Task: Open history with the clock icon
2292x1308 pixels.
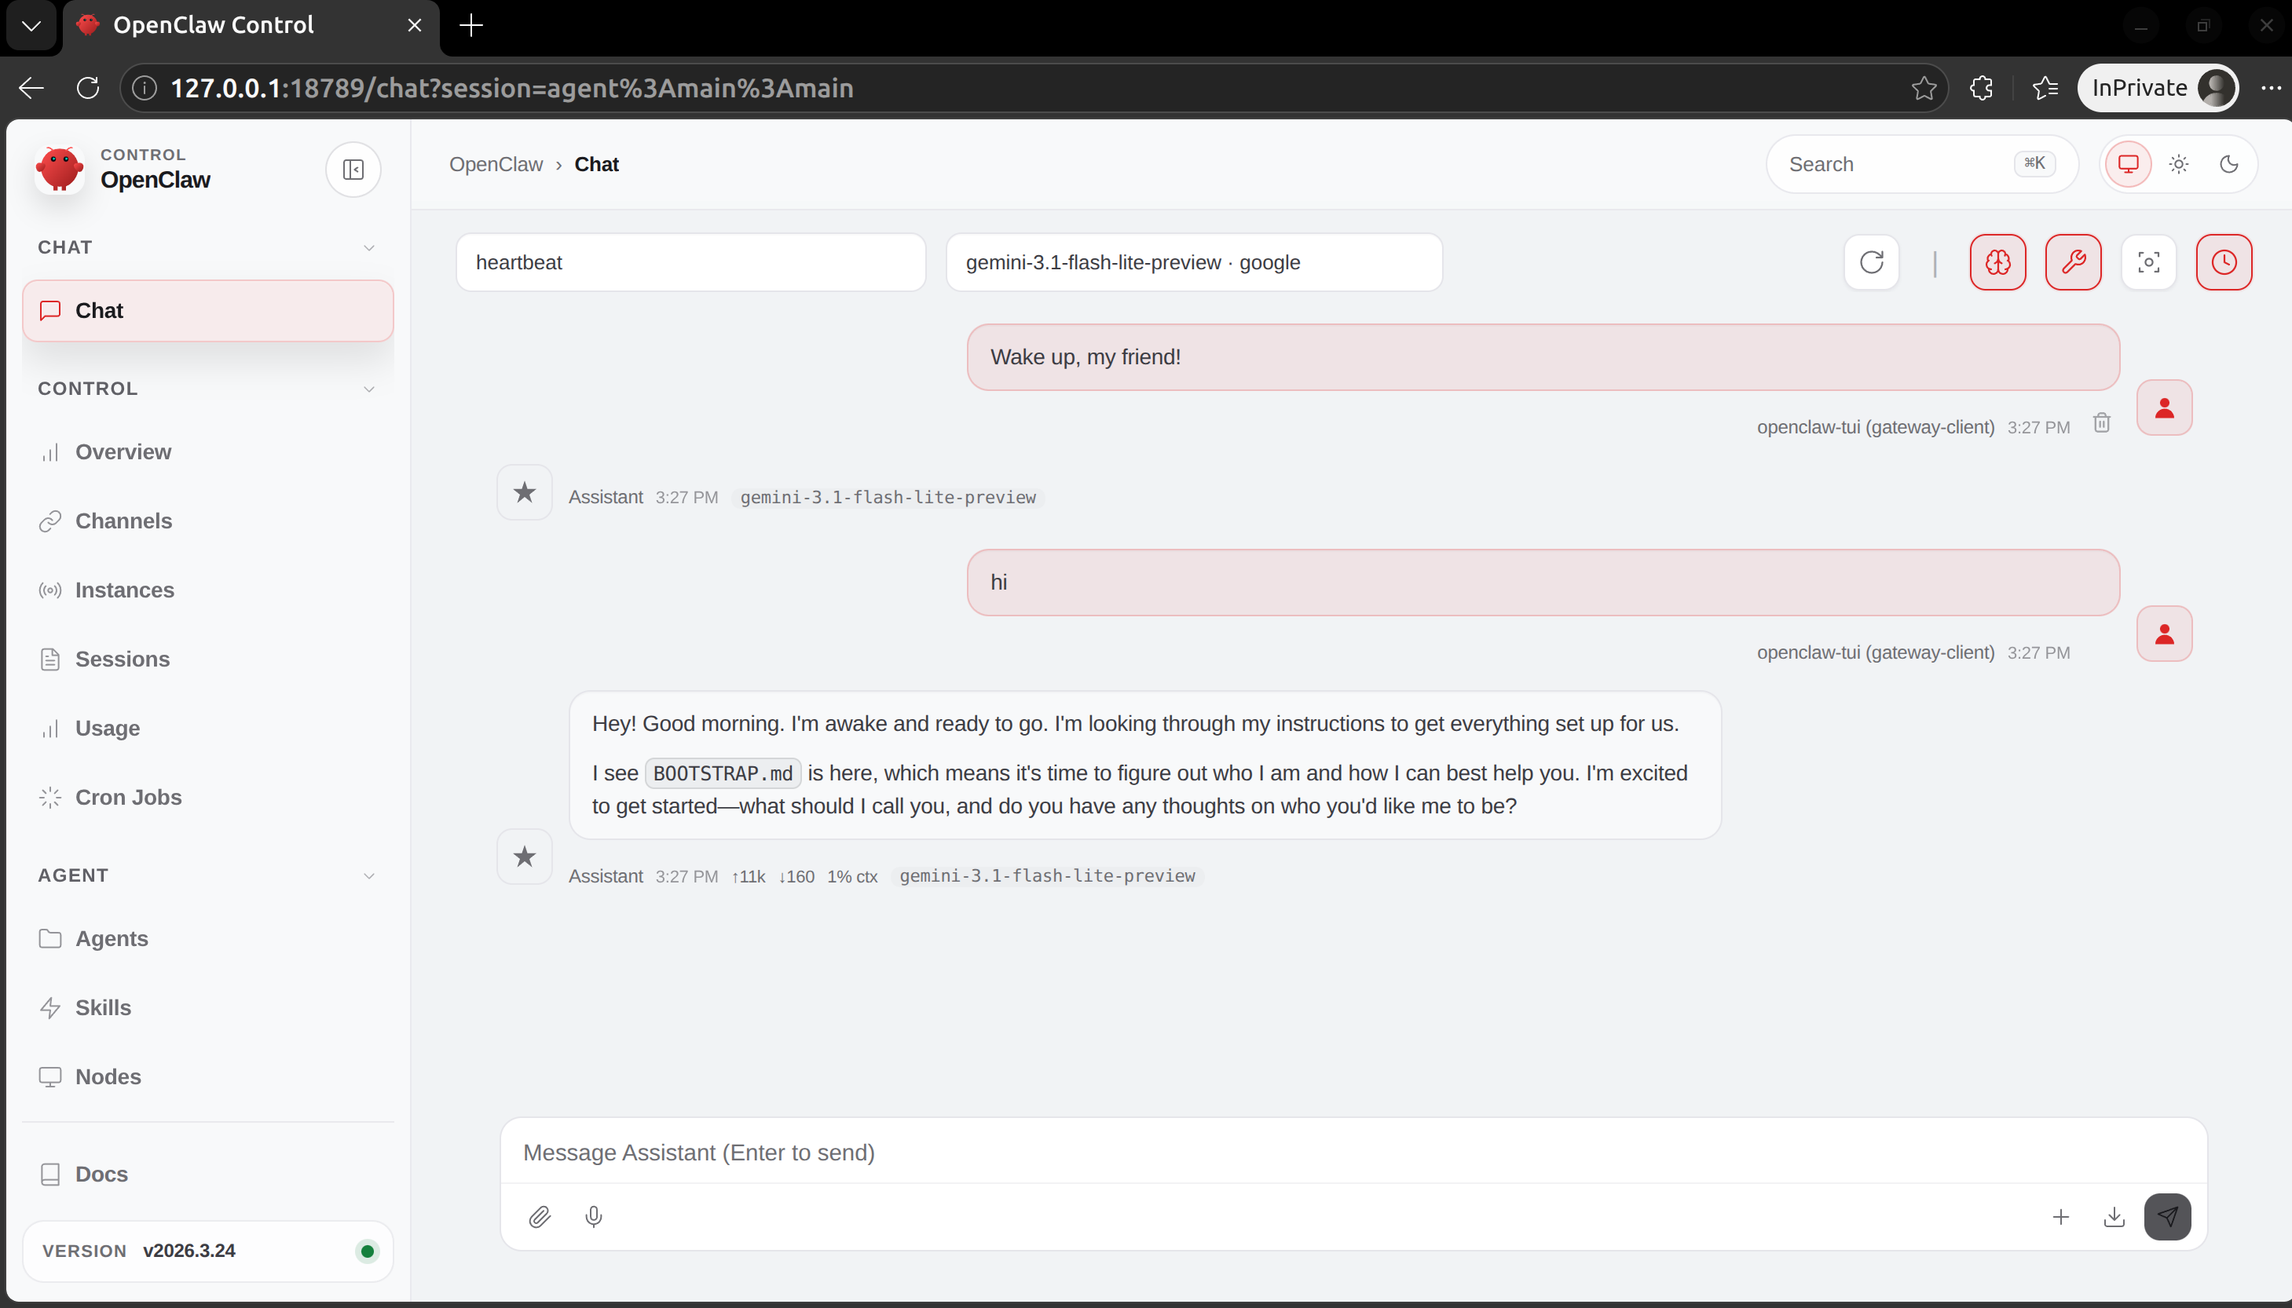Action: (2224, 261)
